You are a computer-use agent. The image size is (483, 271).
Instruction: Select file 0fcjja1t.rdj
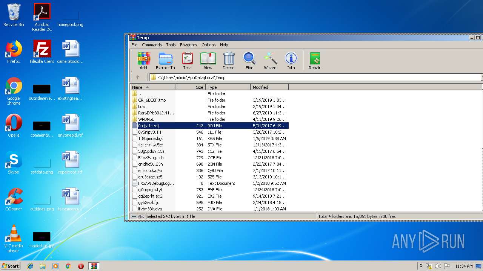209,126
